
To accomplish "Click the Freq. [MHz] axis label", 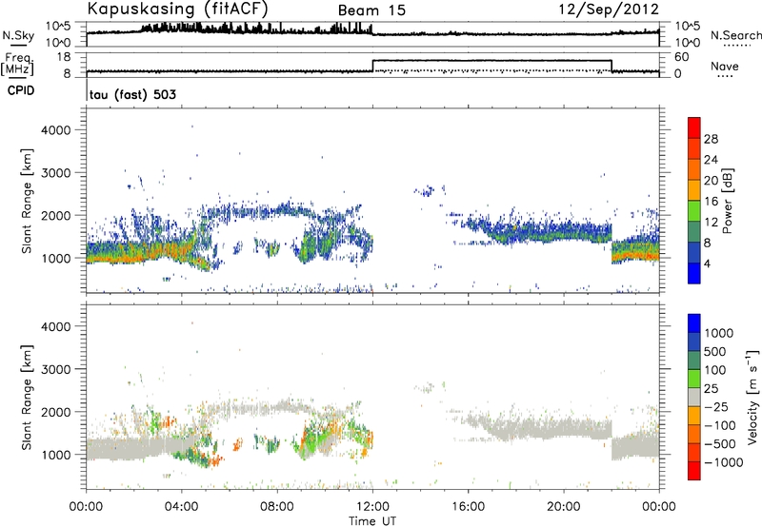I will point(18,64).
